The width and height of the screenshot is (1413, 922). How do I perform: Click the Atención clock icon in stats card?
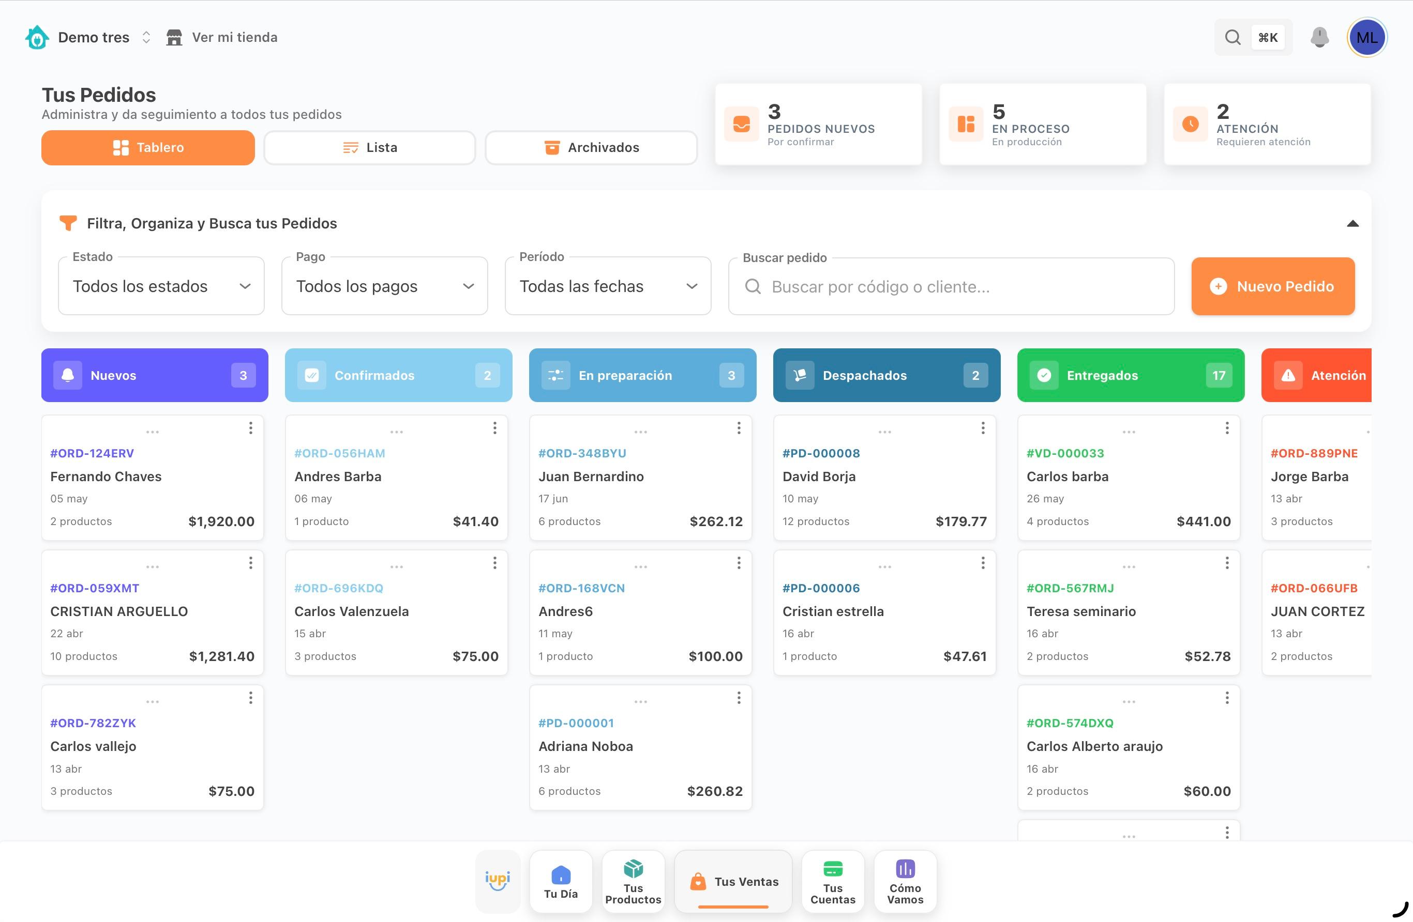(x=1191, y=124)
